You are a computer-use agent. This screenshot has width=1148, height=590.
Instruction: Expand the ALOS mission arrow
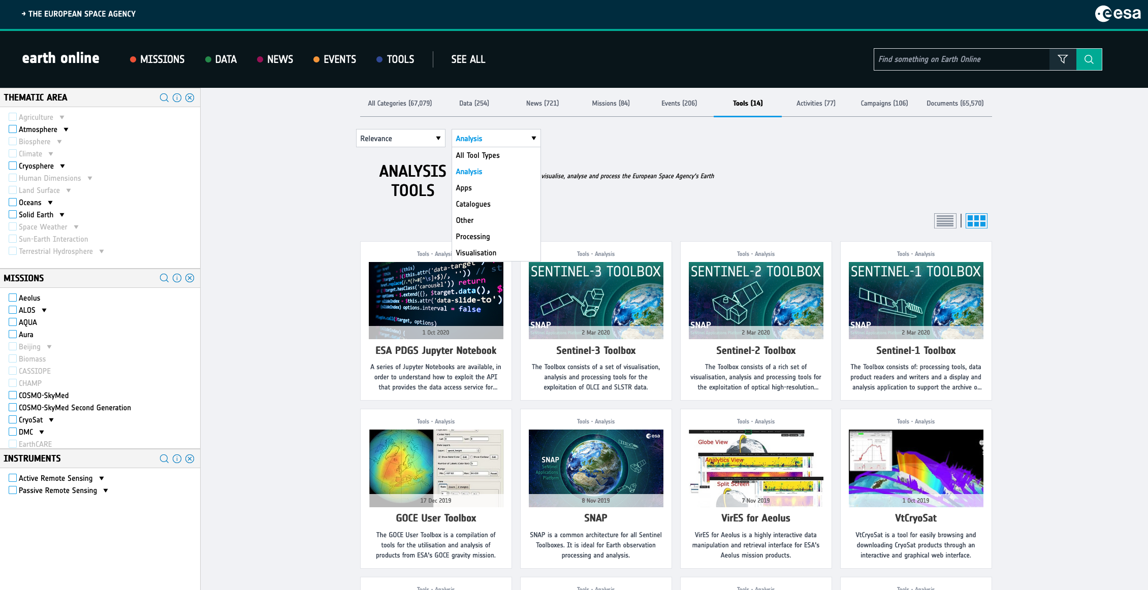[44, 310]
